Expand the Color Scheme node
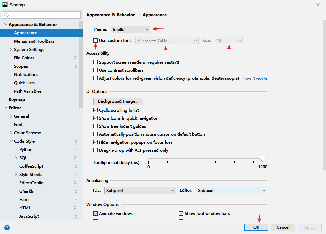Screen dimensions: 326x234 tap(11, 133)
